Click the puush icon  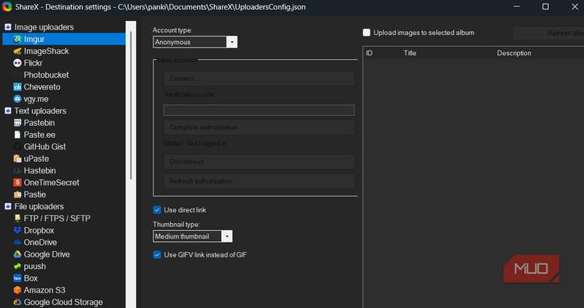(17, 266)
